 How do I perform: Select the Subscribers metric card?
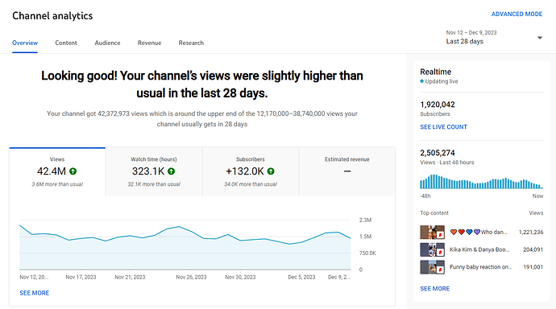tap(251, 171)
